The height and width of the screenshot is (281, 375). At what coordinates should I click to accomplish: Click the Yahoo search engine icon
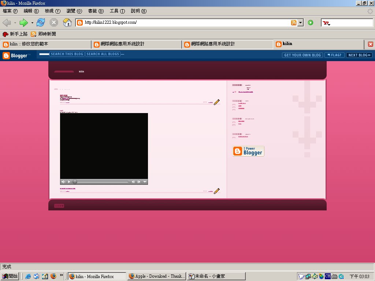click(326, 23)
